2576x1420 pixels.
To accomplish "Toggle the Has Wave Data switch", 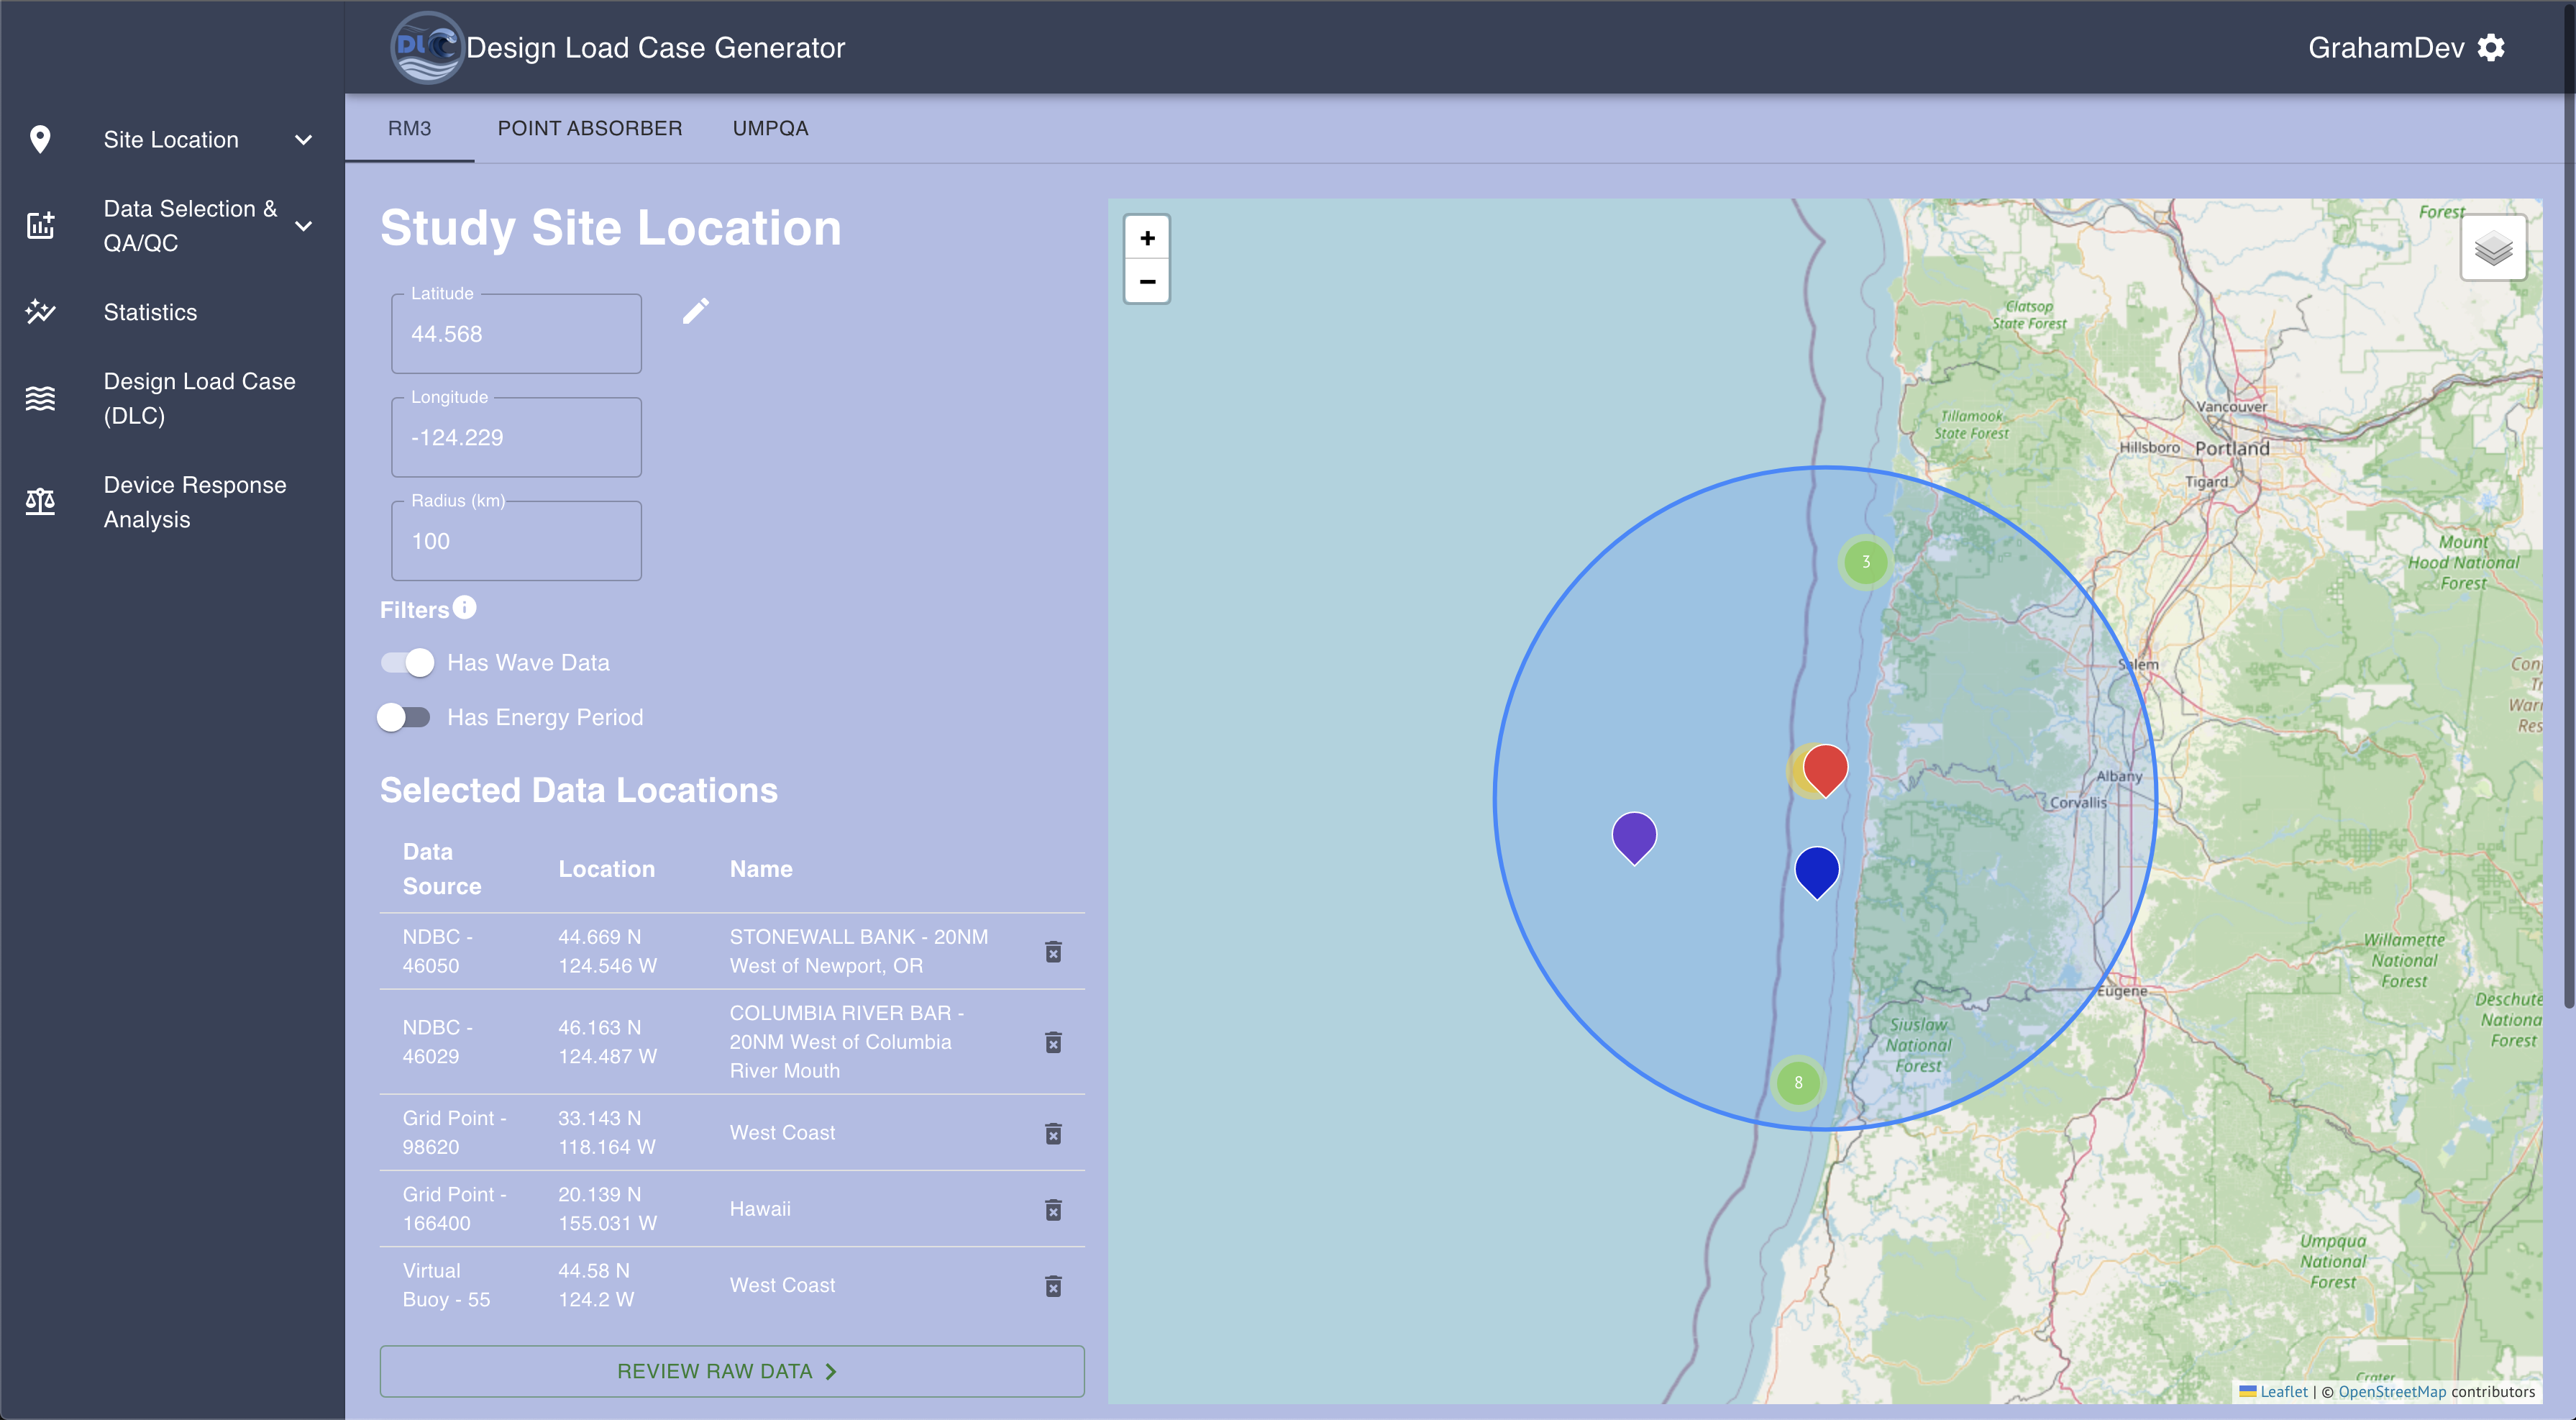I will tap(407, 663).
